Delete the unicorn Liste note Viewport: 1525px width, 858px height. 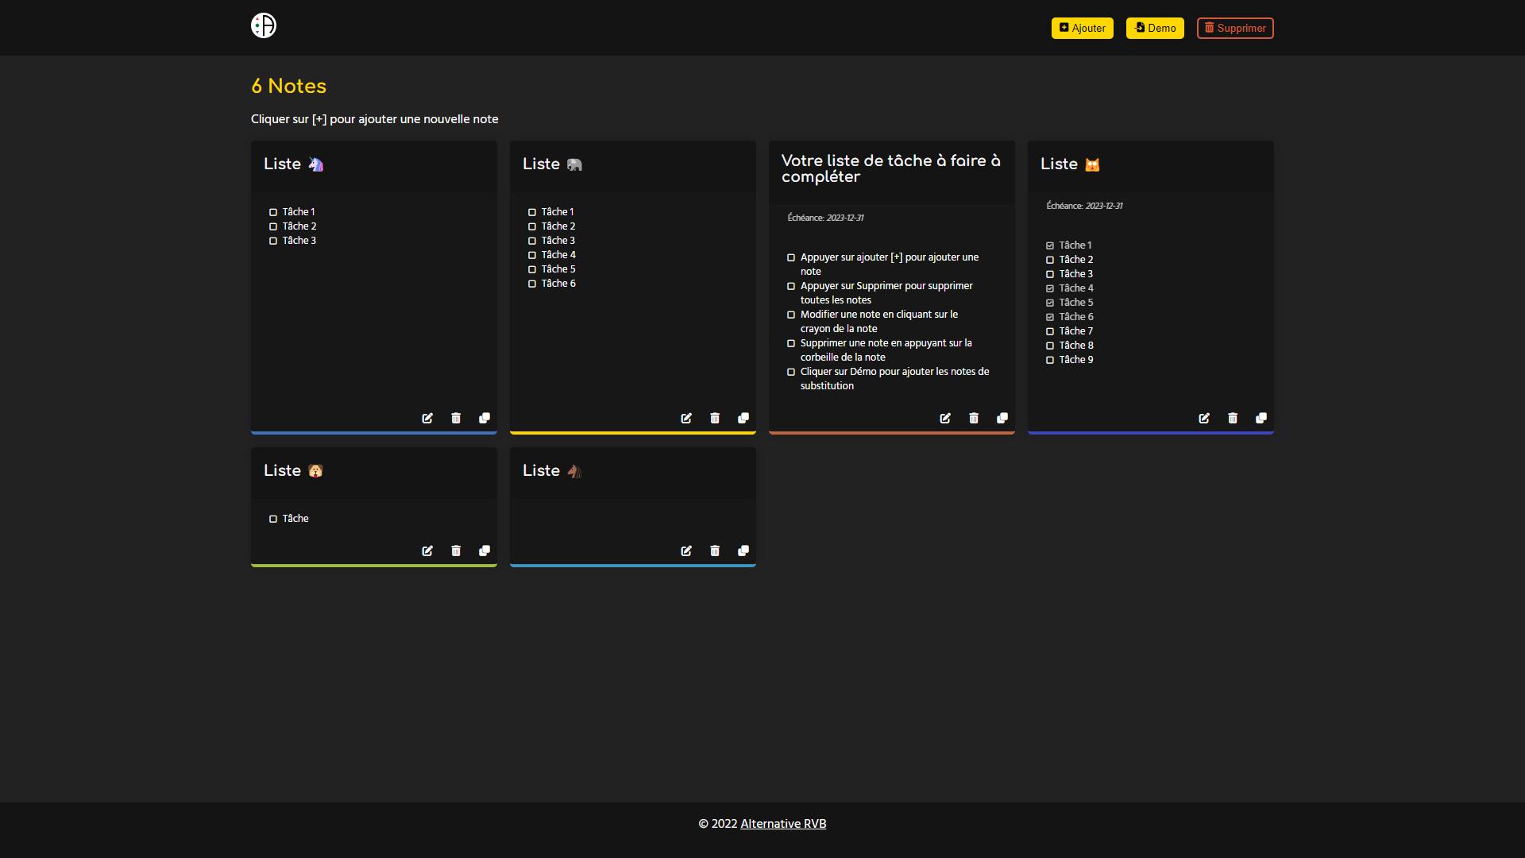click(x=456, y=418)
